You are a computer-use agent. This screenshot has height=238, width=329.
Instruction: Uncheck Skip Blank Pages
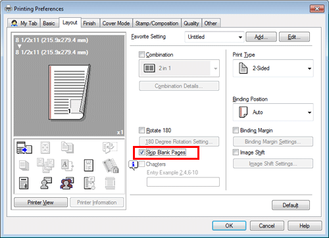coord(141,152)
